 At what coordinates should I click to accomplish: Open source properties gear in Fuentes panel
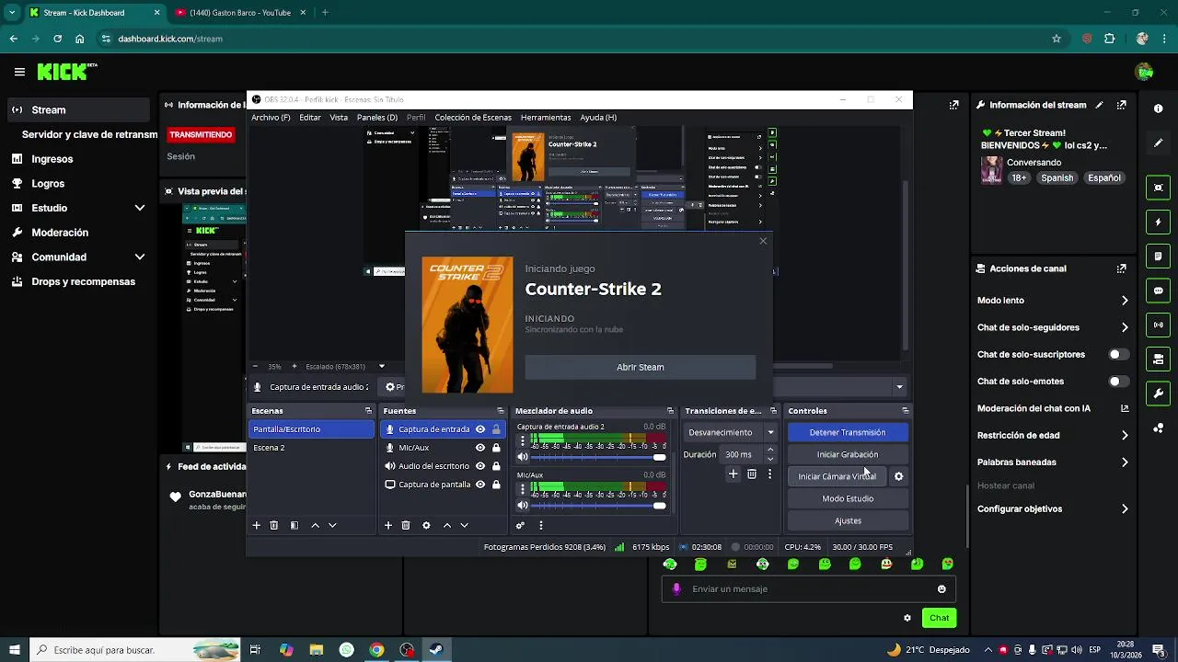(426, 525)
